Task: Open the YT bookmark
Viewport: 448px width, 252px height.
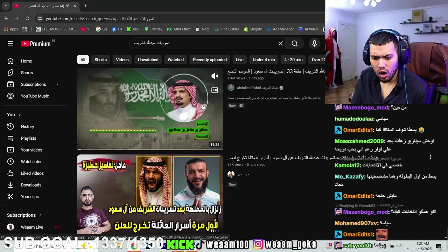Action: [86, 29]
